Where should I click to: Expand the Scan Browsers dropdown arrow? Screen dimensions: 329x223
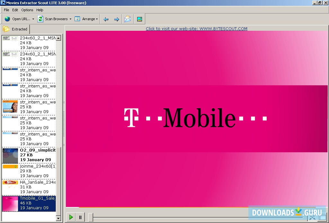[x=70, y=19]
